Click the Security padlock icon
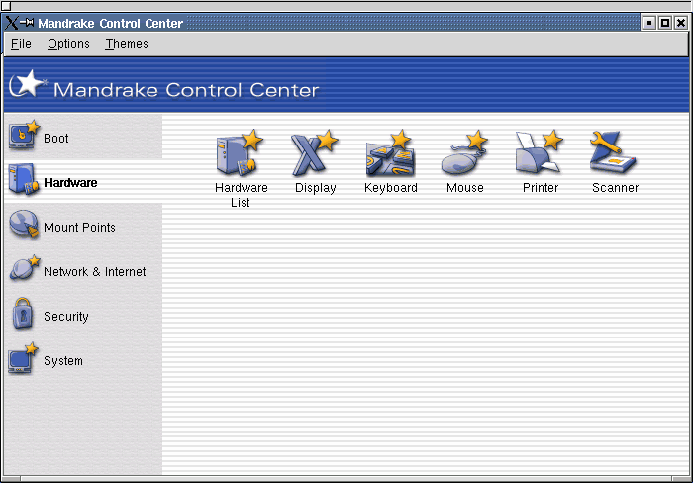 point(23,314)
